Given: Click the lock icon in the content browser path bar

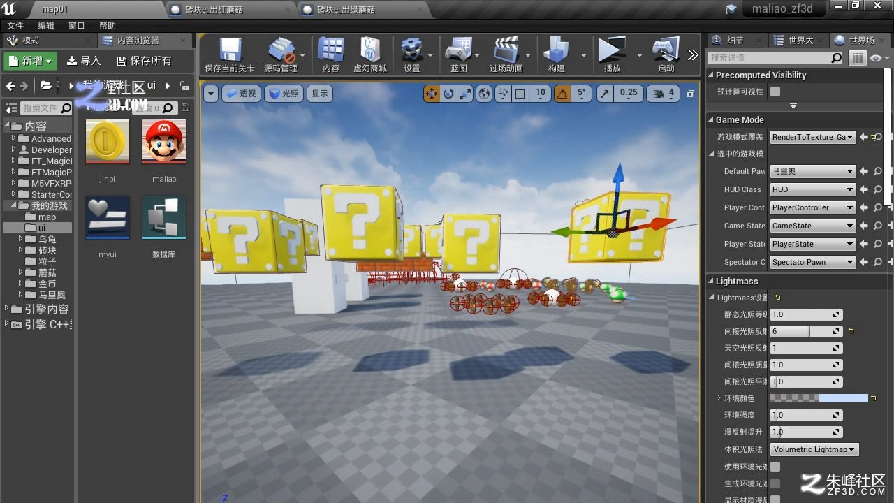Looking at the screenshot, I should pyautogui.click(x=184, y=85).
